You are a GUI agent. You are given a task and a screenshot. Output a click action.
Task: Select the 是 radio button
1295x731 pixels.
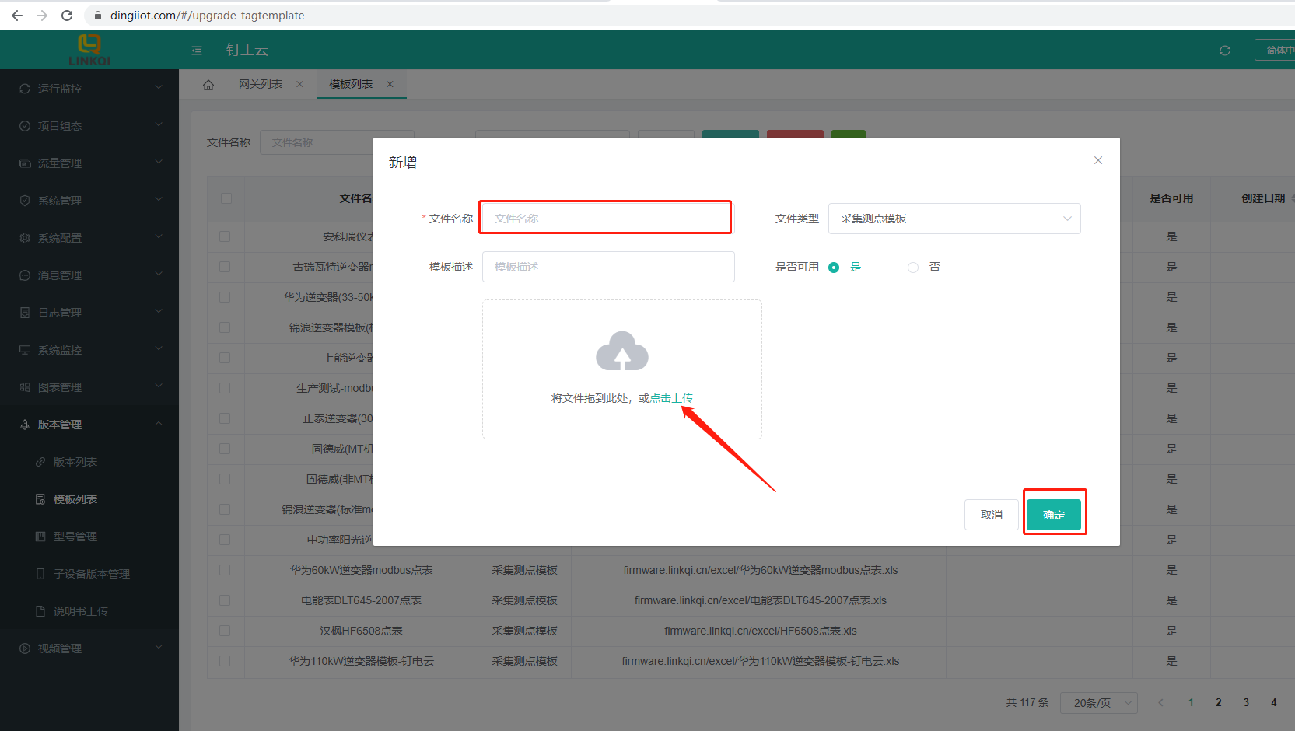pos(834,268)
